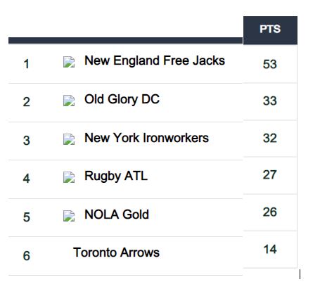Image resolution: width=320 pixels, height=282 pixels.
Task: Click the NOLA Gold logo icon
Action: 69,216
